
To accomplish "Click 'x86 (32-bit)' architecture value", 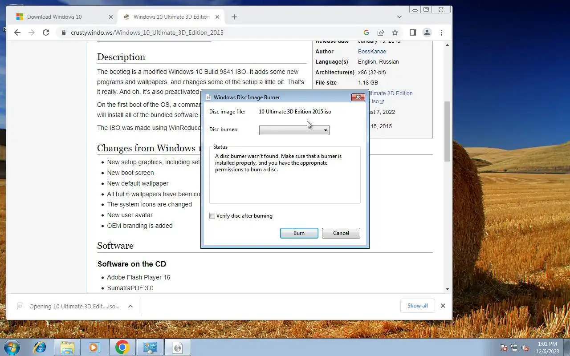I will (372, 72).
